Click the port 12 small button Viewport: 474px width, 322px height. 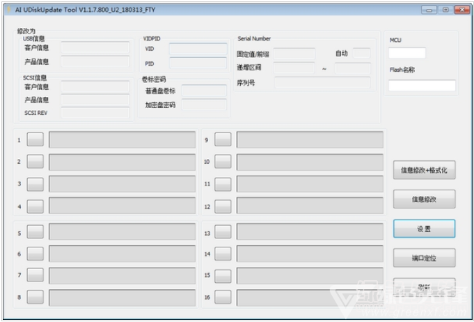click(223, 206)
